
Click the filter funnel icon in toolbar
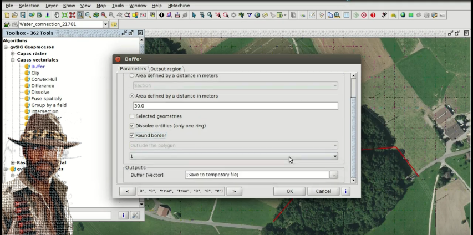tap(250, 15)
